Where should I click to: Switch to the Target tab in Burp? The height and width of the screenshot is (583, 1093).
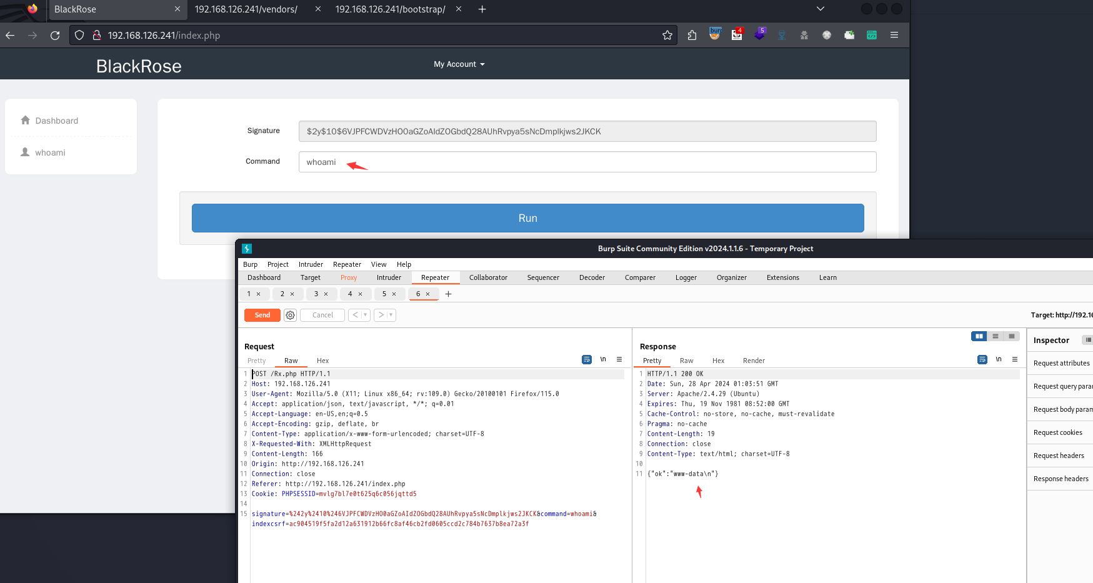[x=310, y=277]
